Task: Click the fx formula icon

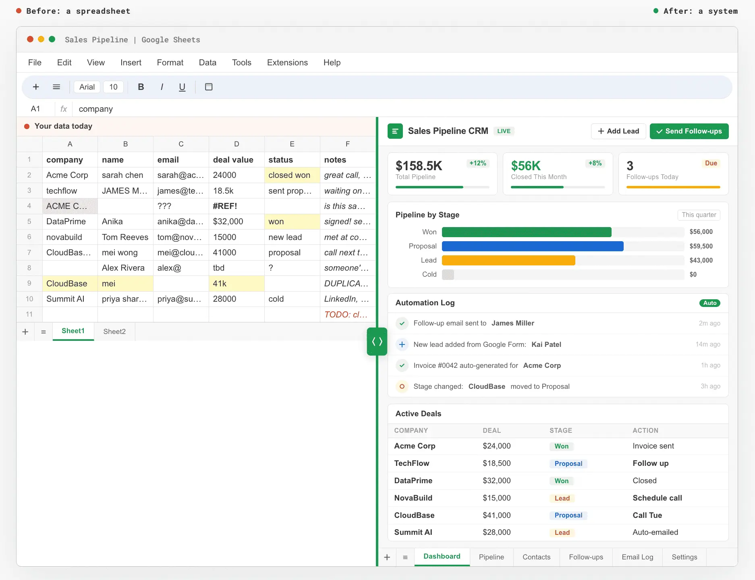Action: (63, 109)
